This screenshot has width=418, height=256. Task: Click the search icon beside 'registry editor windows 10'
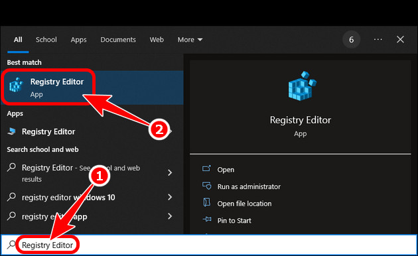(x=11, y=197)
